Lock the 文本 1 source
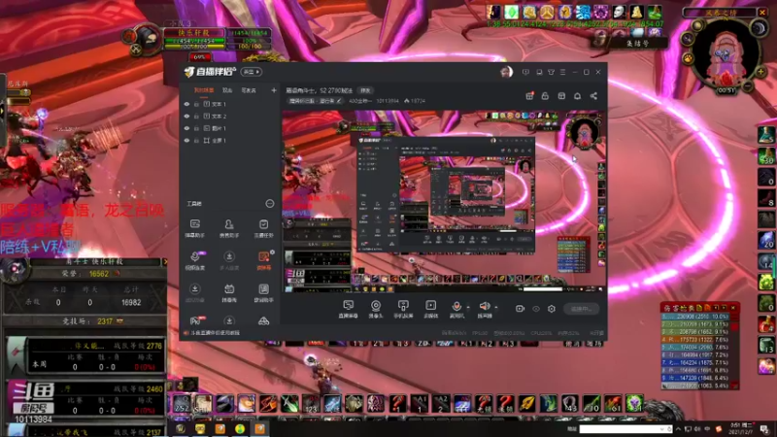This screenshot has height=437, width=777. (197, 104)
